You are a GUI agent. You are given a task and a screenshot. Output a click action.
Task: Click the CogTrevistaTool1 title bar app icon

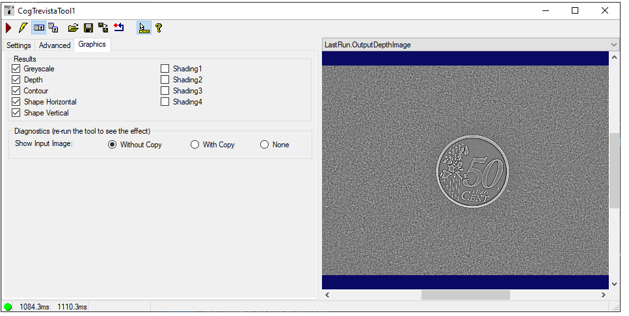9,10
